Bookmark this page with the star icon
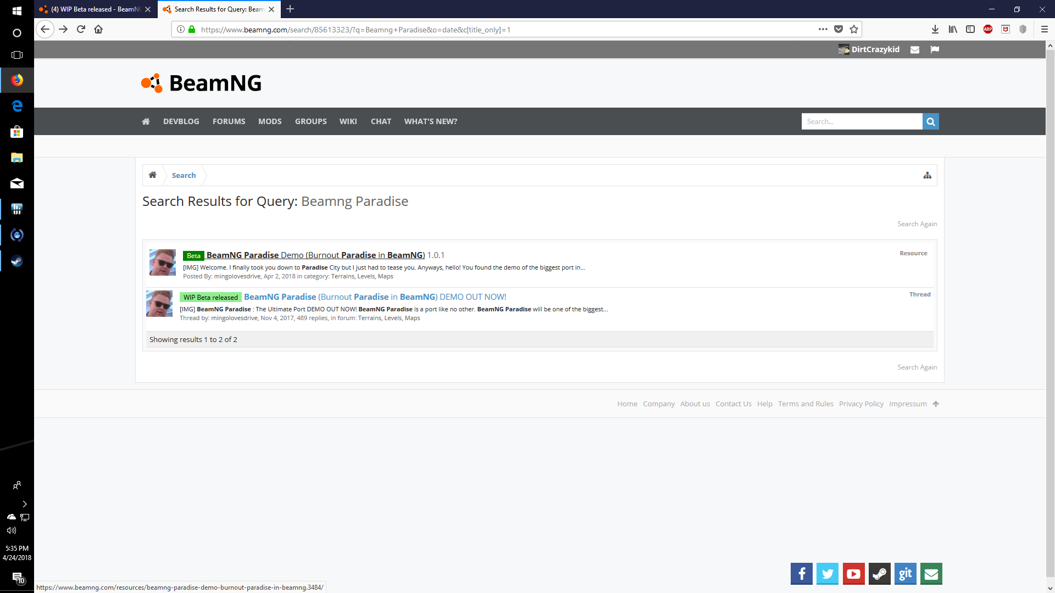This screenshot has width=1055, height=593. (854, 30)
